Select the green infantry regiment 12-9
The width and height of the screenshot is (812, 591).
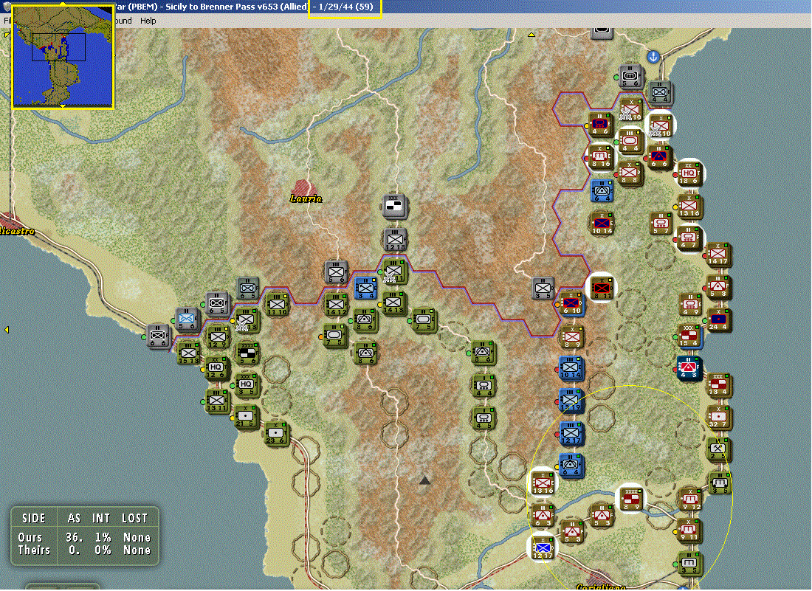click(x=218, y=337)
